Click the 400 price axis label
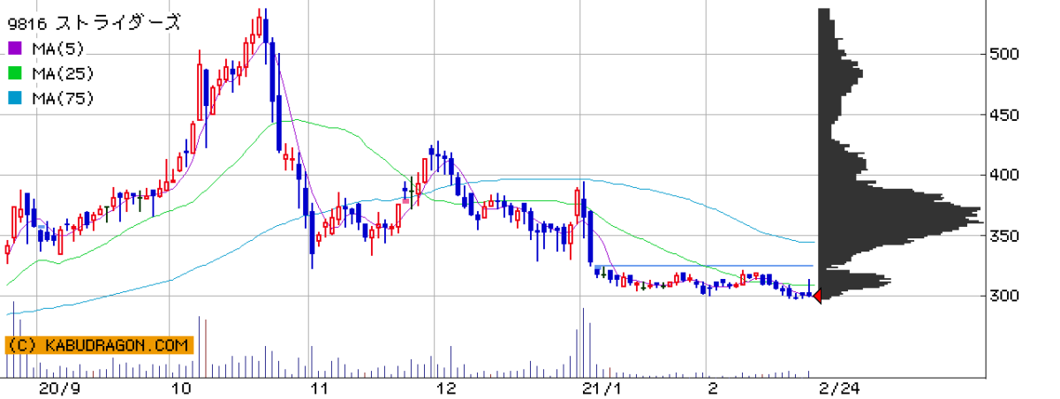The height and width of the screenshot is (399, 1060). click(x=1004, y=176)
